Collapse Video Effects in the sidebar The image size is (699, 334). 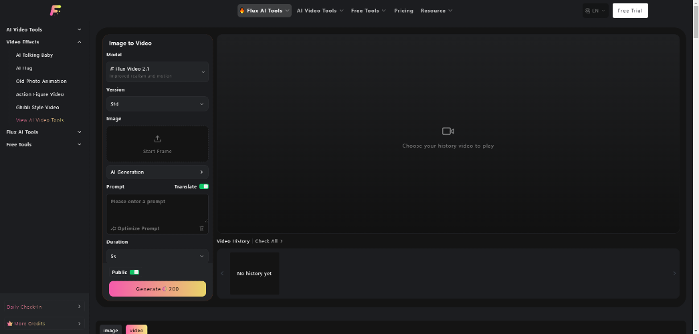[43, 42]
